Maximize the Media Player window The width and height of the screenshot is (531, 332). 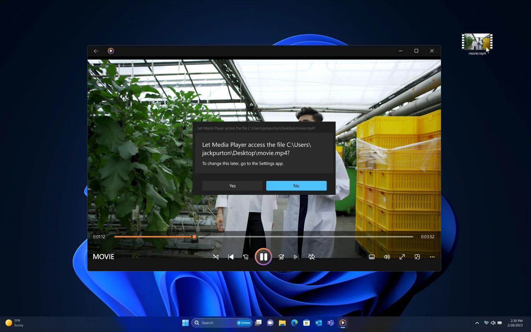[416, 51]
